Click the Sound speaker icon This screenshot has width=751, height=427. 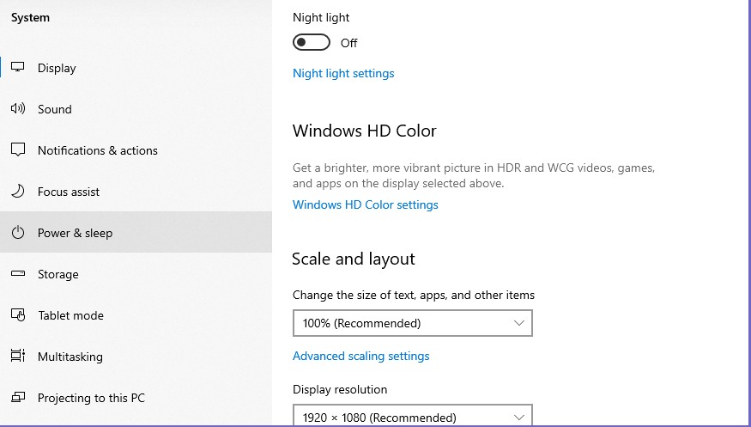(x=18, y=108)
